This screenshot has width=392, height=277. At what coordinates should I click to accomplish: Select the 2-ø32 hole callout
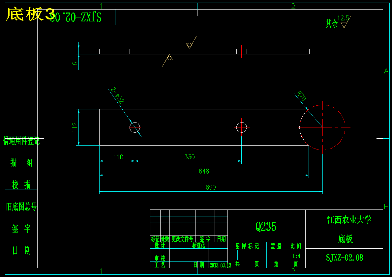click(x=117, y=95)
